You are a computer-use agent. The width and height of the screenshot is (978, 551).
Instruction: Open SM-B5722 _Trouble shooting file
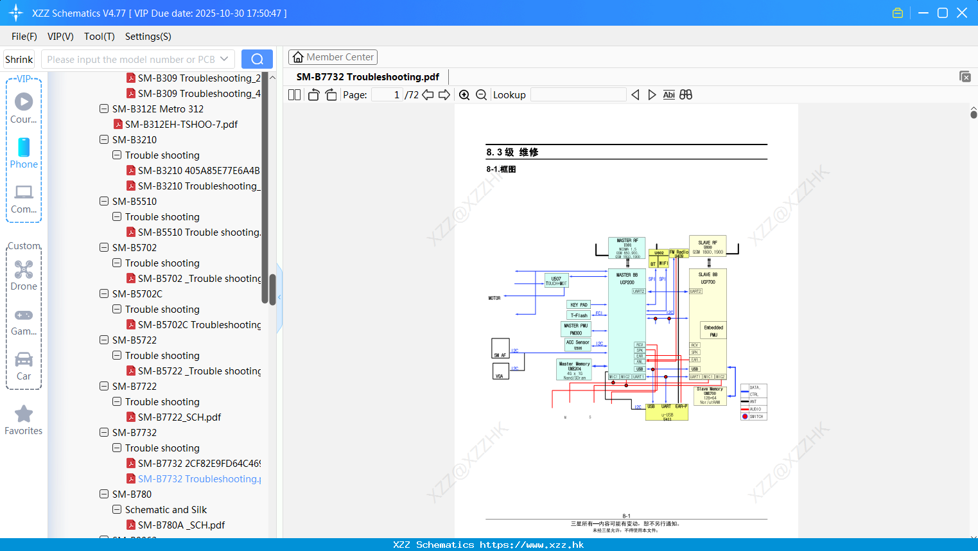point(199,371)
